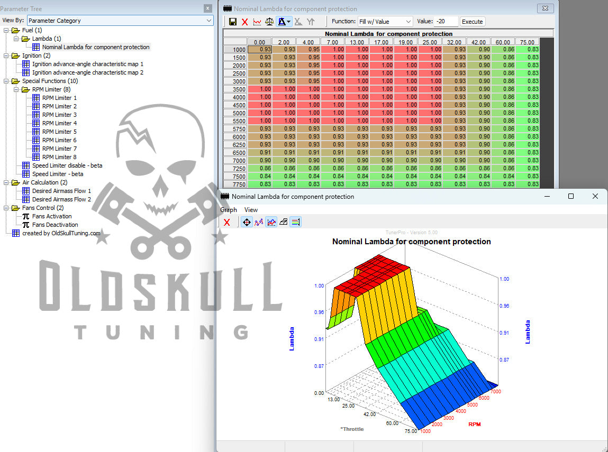Screen dimensions: 608x452
Task: Select the Fans Deactivation scalar
Action: [x=55, y=225]
